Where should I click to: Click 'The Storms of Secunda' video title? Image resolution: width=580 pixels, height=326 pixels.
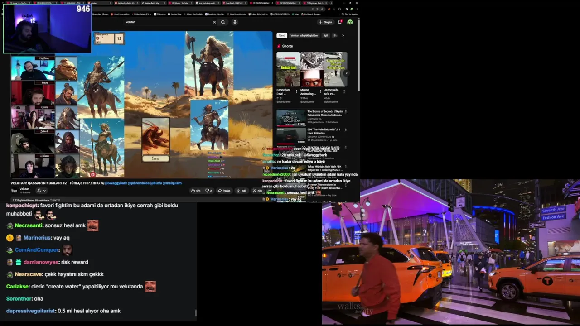click(x=325, y=113)
